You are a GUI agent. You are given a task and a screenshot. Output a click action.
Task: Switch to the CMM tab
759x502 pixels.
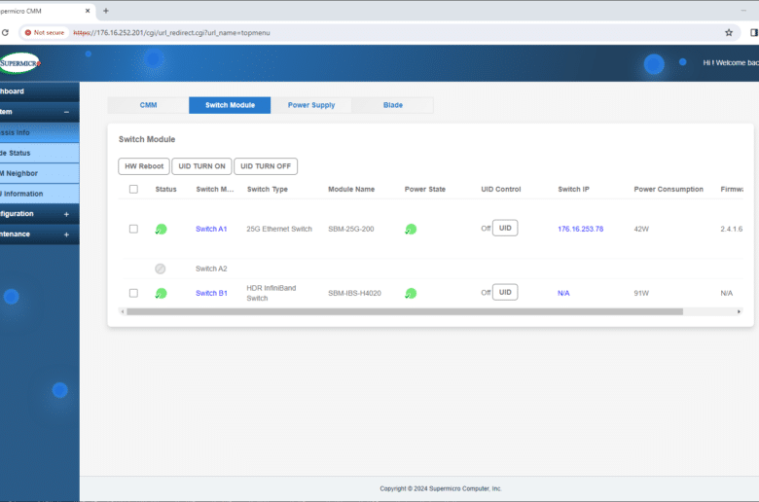click(148, 105)
